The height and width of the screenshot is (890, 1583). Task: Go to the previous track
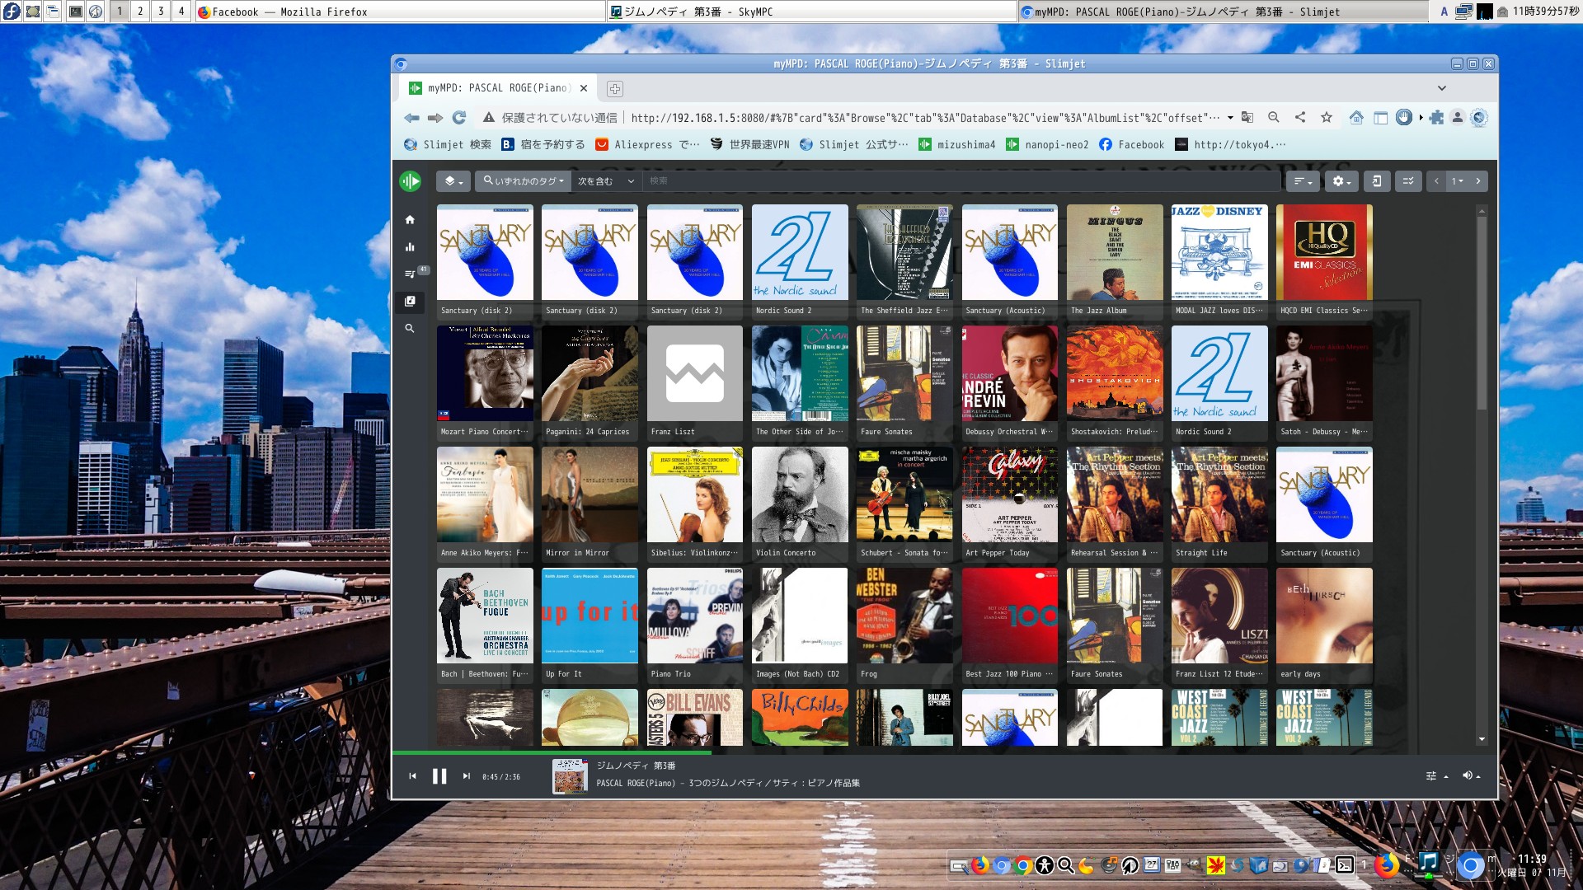[x=412, y=776]
